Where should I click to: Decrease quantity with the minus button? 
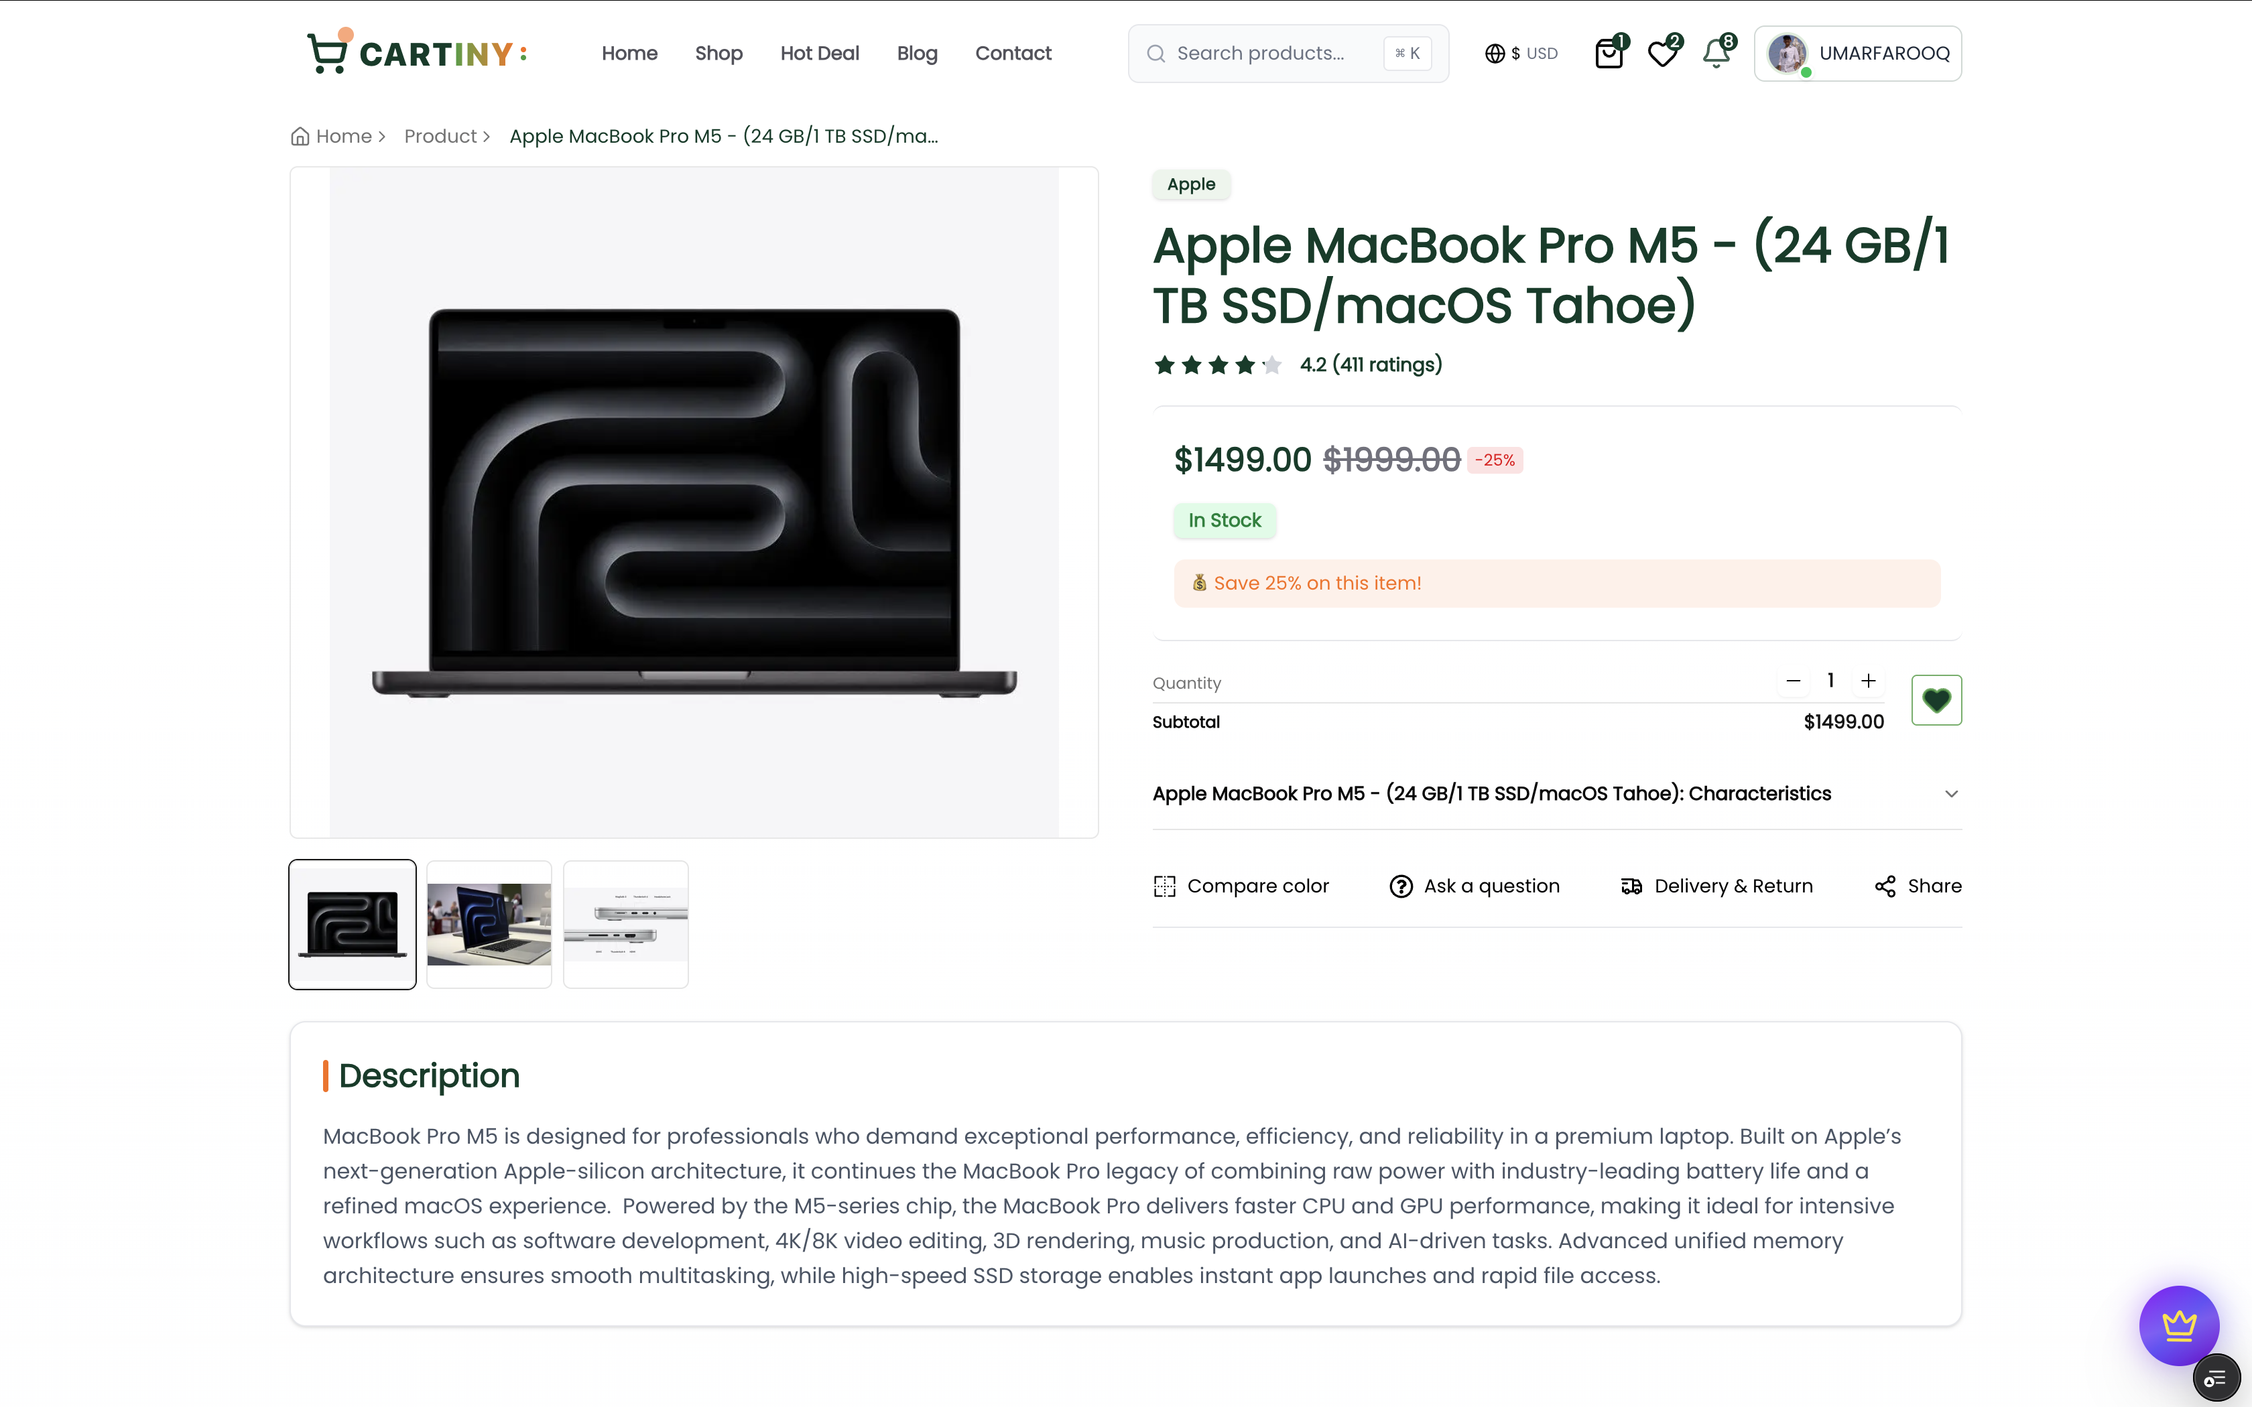1794,681
